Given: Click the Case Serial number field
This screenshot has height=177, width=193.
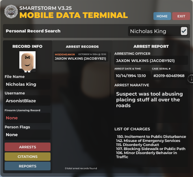Looking at the screenshot, I should [170, 76].
